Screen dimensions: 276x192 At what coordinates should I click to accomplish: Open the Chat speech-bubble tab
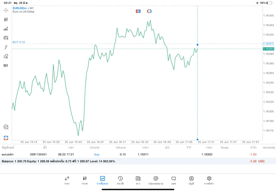tap(174, 180)
